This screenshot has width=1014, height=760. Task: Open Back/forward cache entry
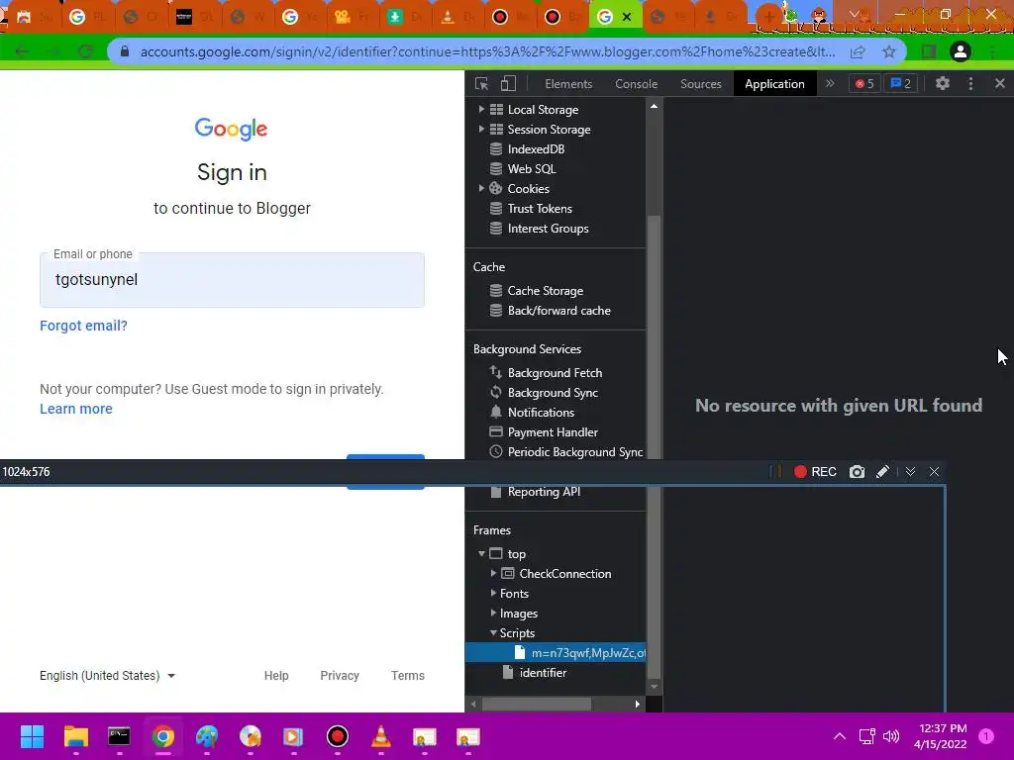tap(558, 311)
